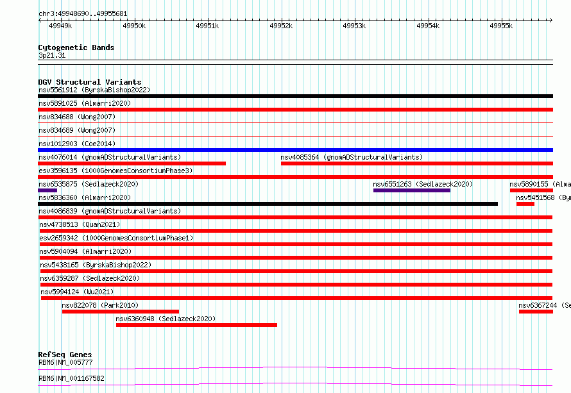Open RBM6|NM_005777 gene label

65,362
